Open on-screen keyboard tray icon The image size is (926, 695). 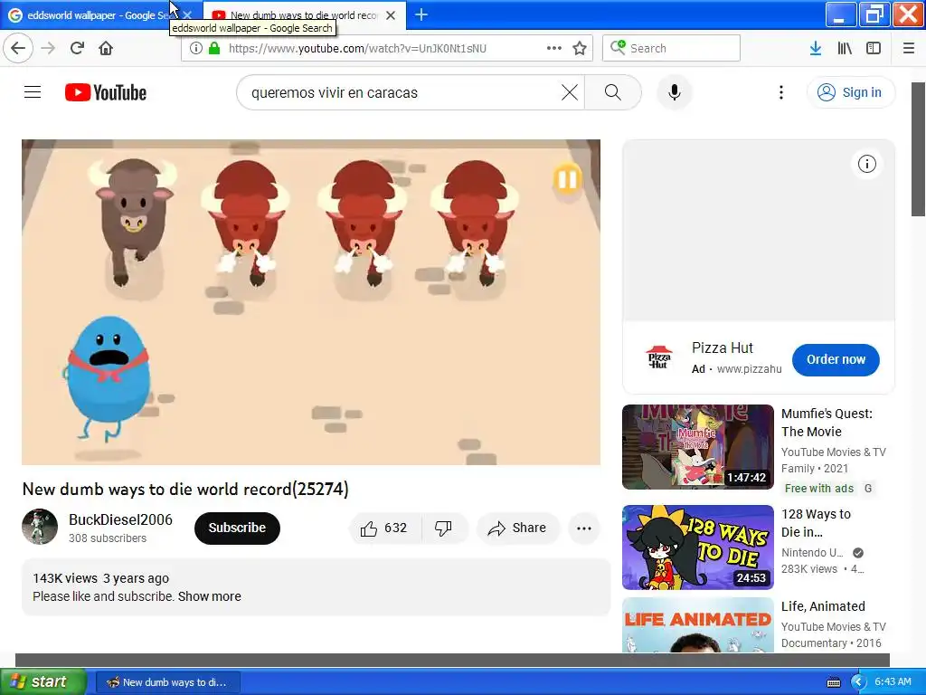[833, 682]
